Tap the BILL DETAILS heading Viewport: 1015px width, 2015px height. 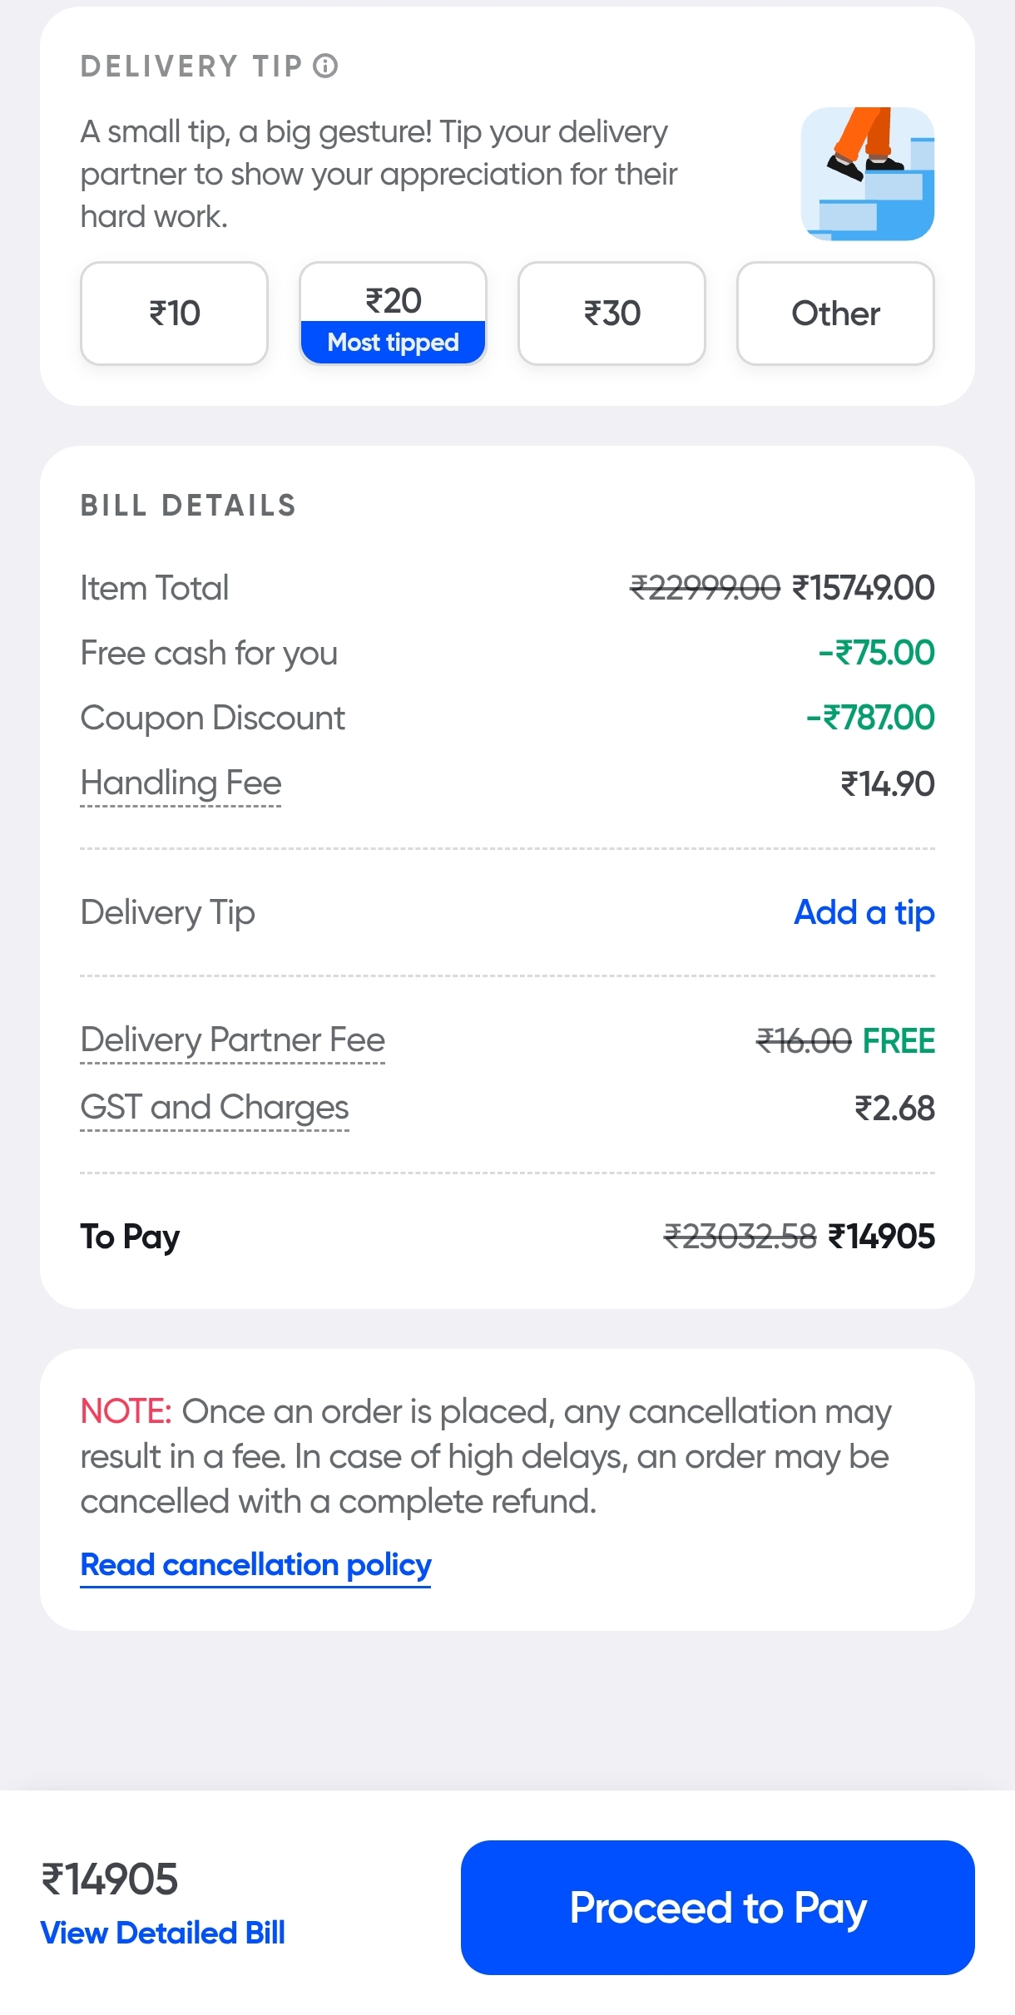tap(188, 506)
